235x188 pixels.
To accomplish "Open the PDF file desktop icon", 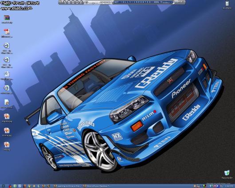I will (x=7, y=33).
